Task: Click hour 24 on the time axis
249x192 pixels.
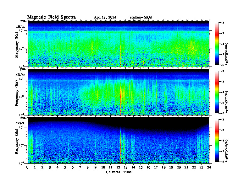Action: [209, 168]
